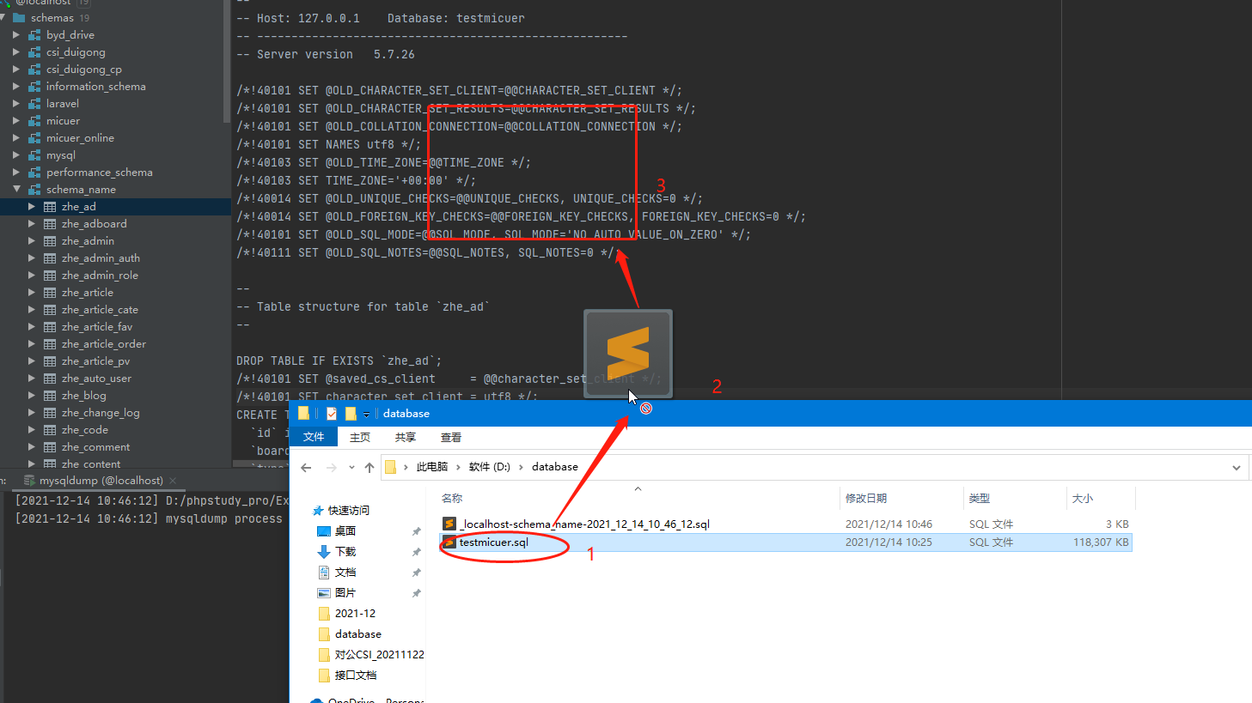Click the laravel schema icon

(x=34, y=104)
